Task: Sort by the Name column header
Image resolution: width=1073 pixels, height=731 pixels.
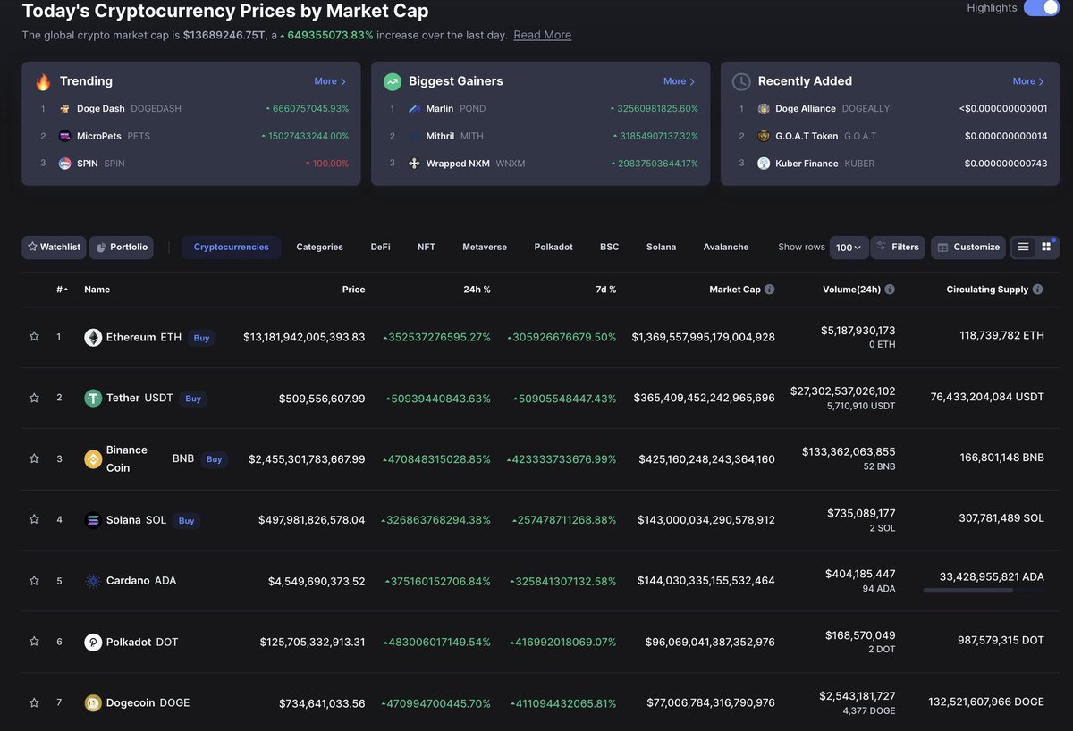Action: click(97, 290)
